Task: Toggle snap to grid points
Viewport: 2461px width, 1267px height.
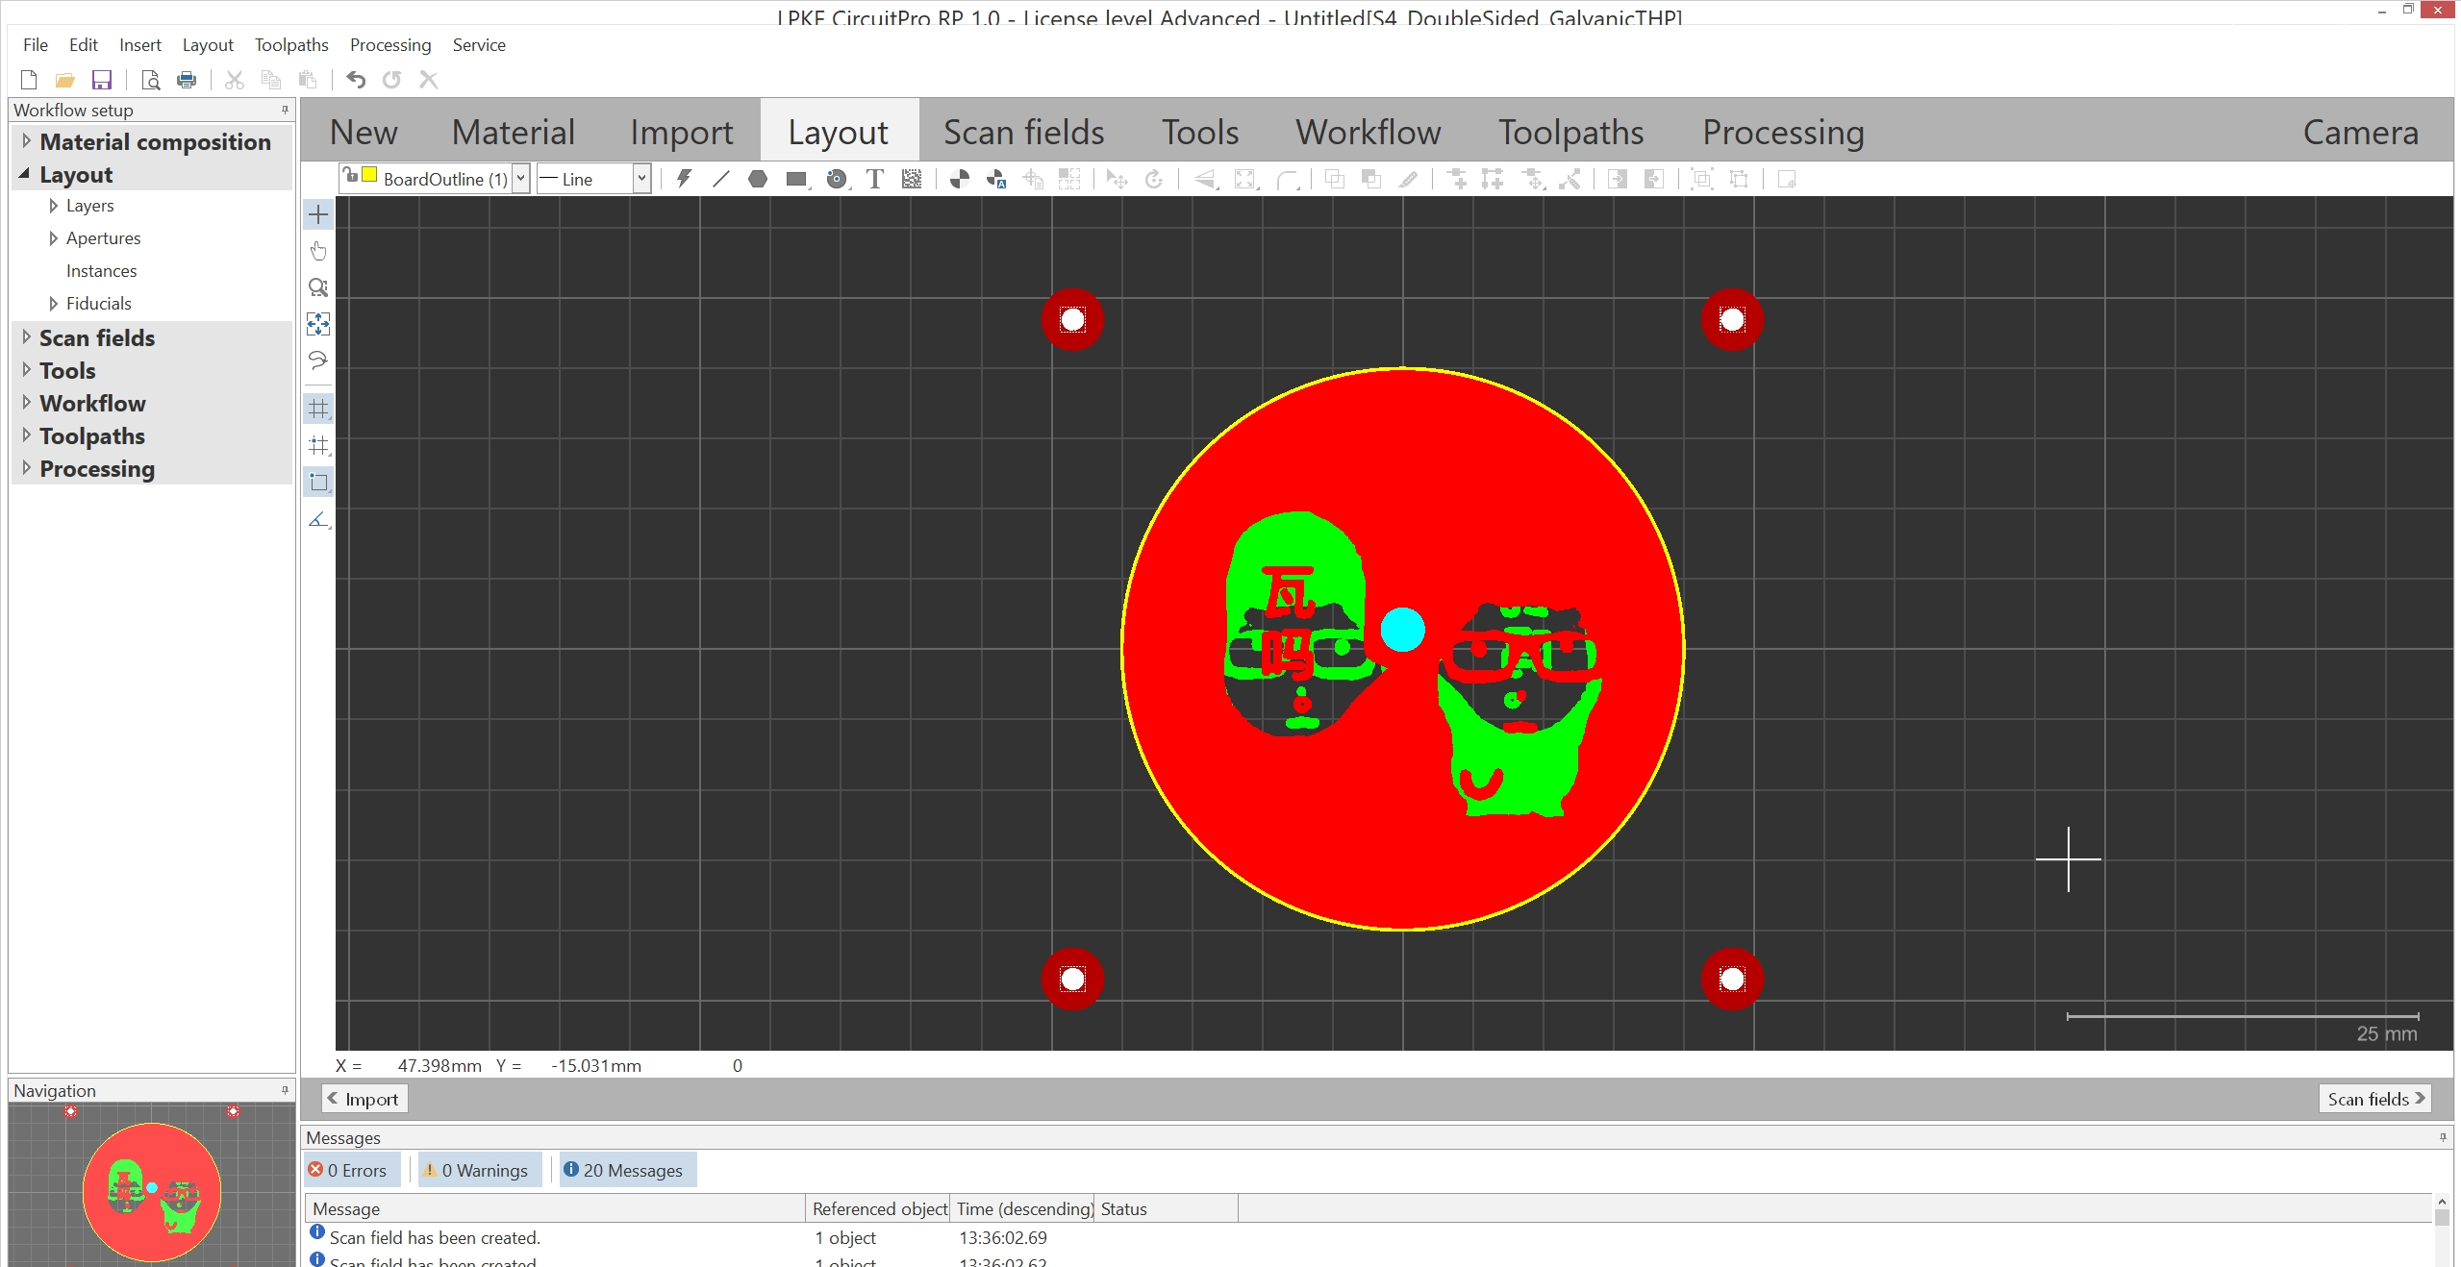Action: click(318, 445)
